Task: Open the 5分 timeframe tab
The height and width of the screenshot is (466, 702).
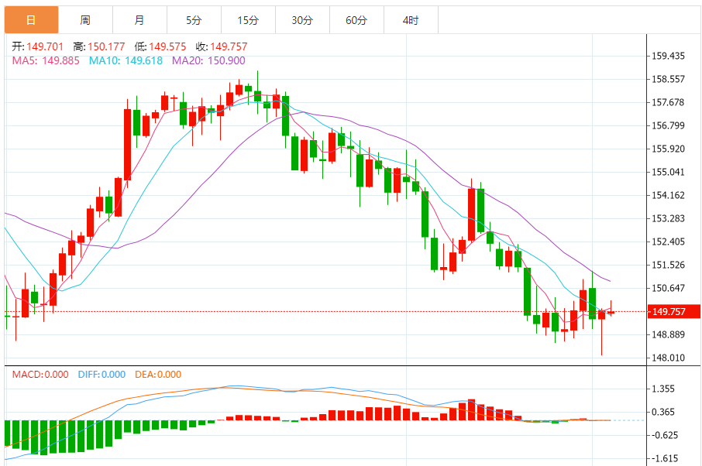Action: [194, 20]
